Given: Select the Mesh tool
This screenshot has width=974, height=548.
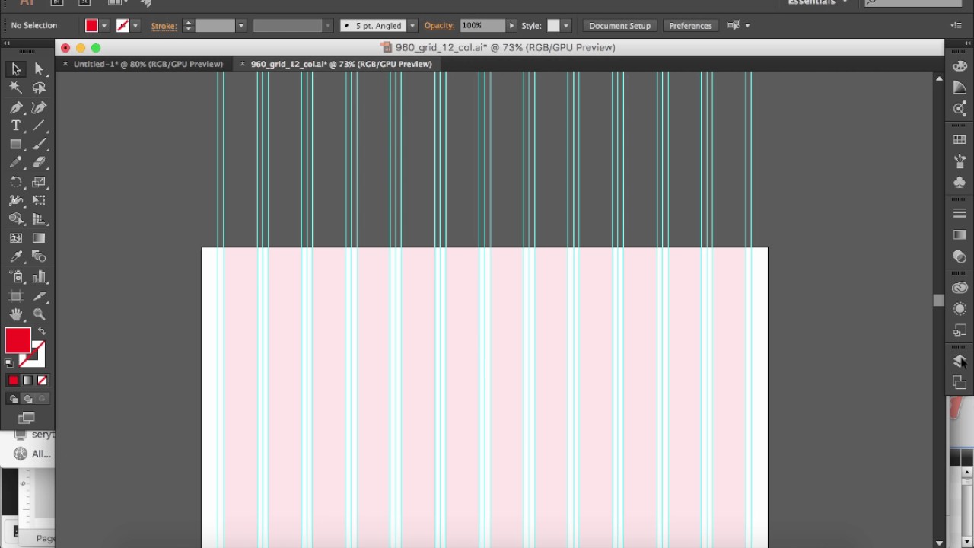Looking at the screenshot, I should click(16, 238).
